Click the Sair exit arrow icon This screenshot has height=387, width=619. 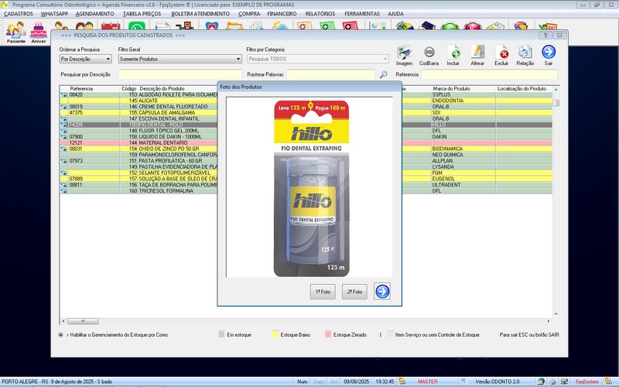click(x=549, y=53)
